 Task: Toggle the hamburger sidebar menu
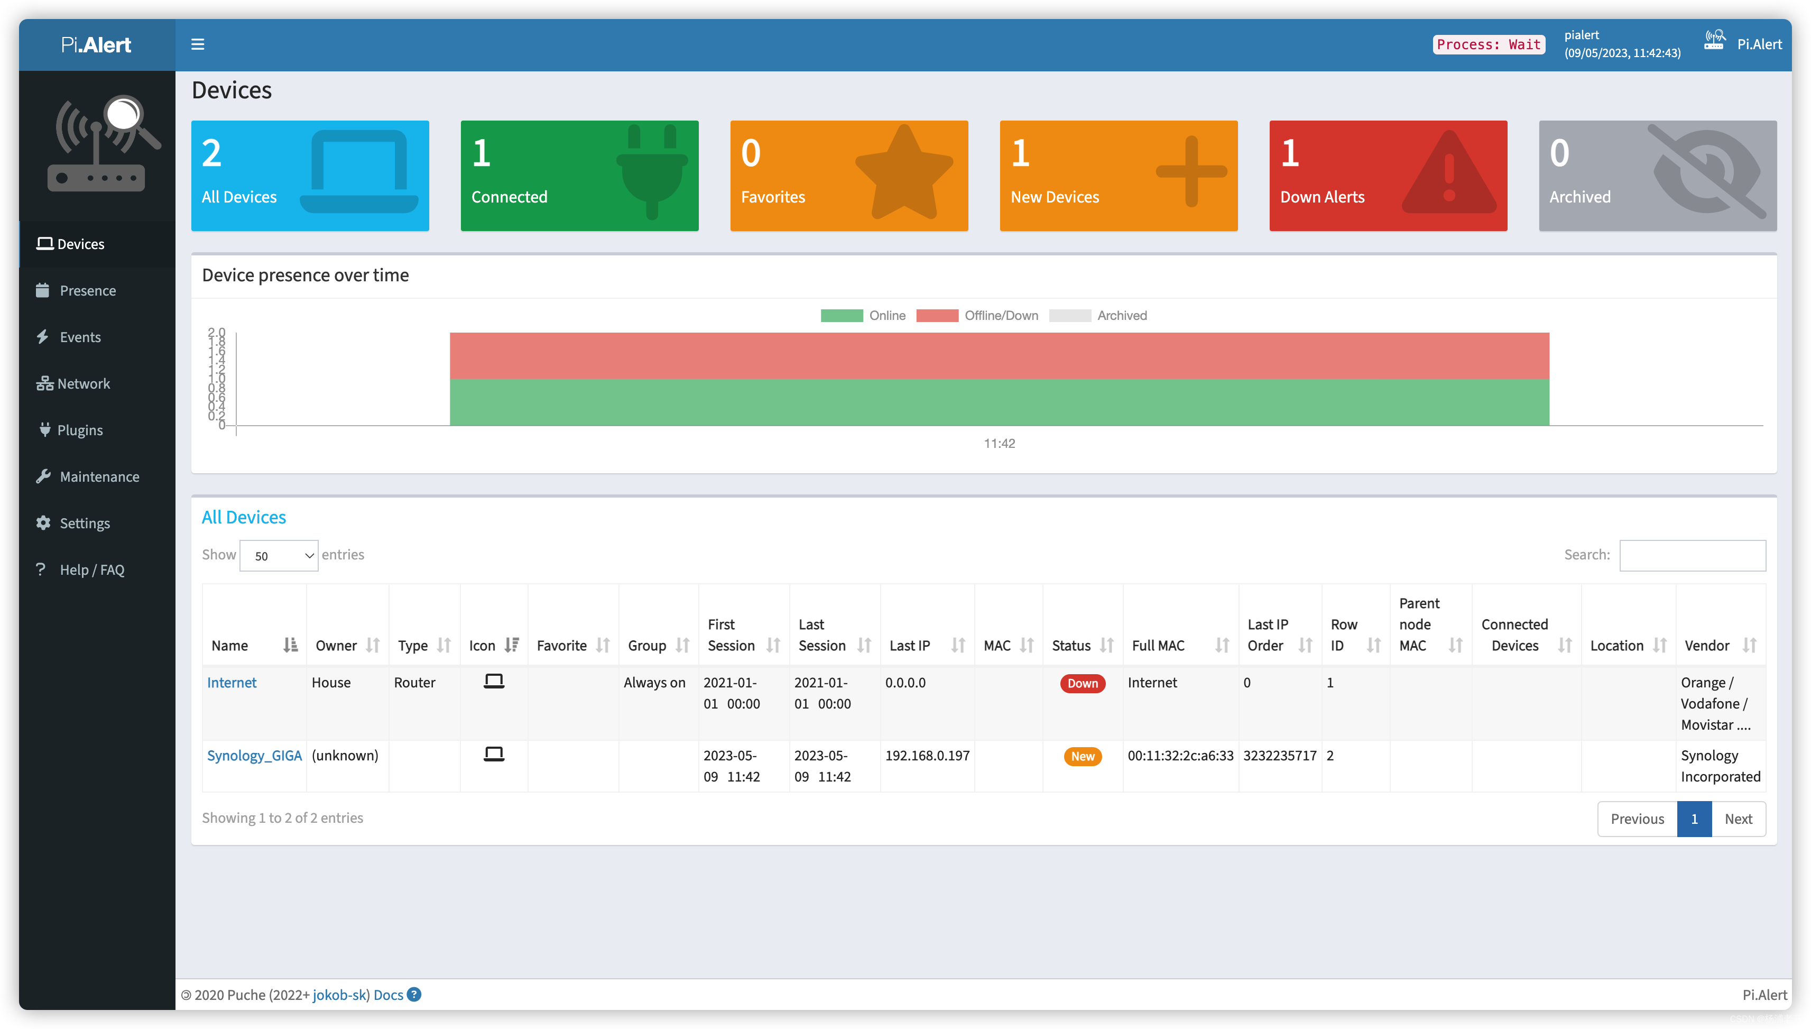coord(198,44)
